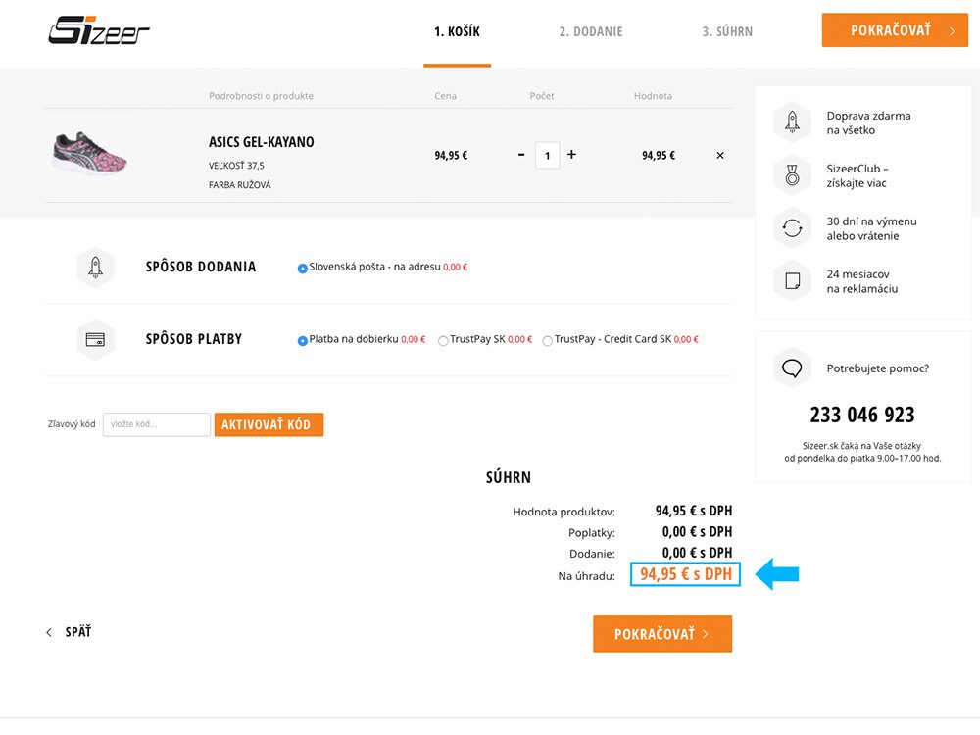Click the Hodnota produktov value 94,95 € s DPH
The width and height of the screenshot is (980, 735).
point(694,511)
